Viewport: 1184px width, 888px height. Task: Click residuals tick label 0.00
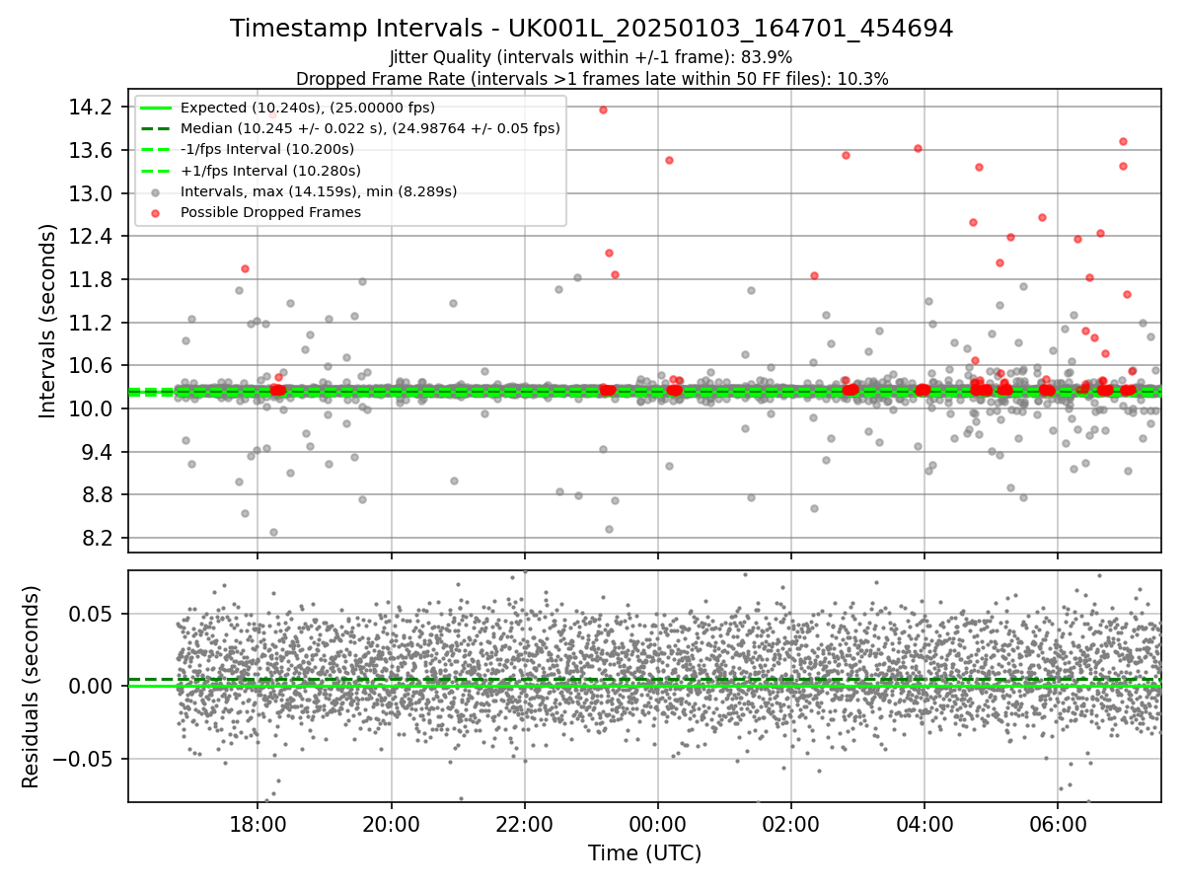[94, 686]
